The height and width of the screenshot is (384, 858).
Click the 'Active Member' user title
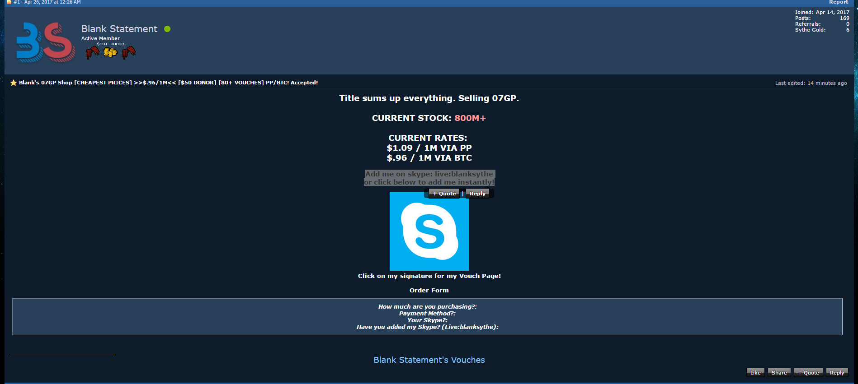click(100, 38)
